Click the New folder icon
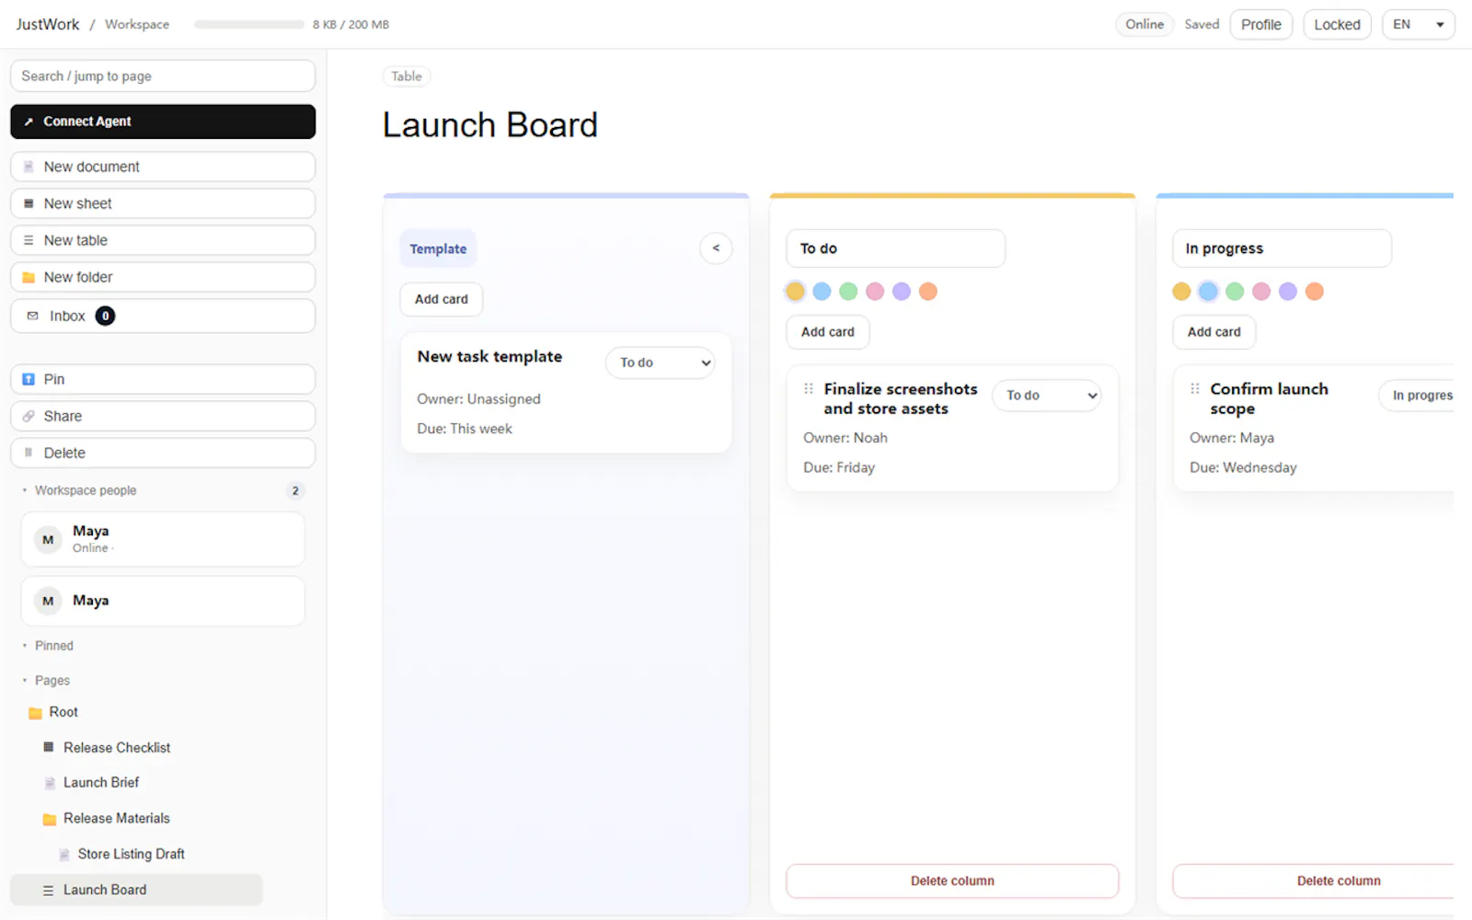The height and width of the screenshot is (920, 1472). pos(29,277)
